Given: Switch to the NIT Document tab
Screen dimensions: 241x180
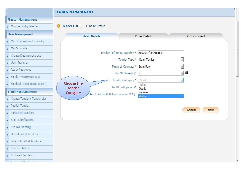Looking at the screenshot, I should (x=195, y=36).
